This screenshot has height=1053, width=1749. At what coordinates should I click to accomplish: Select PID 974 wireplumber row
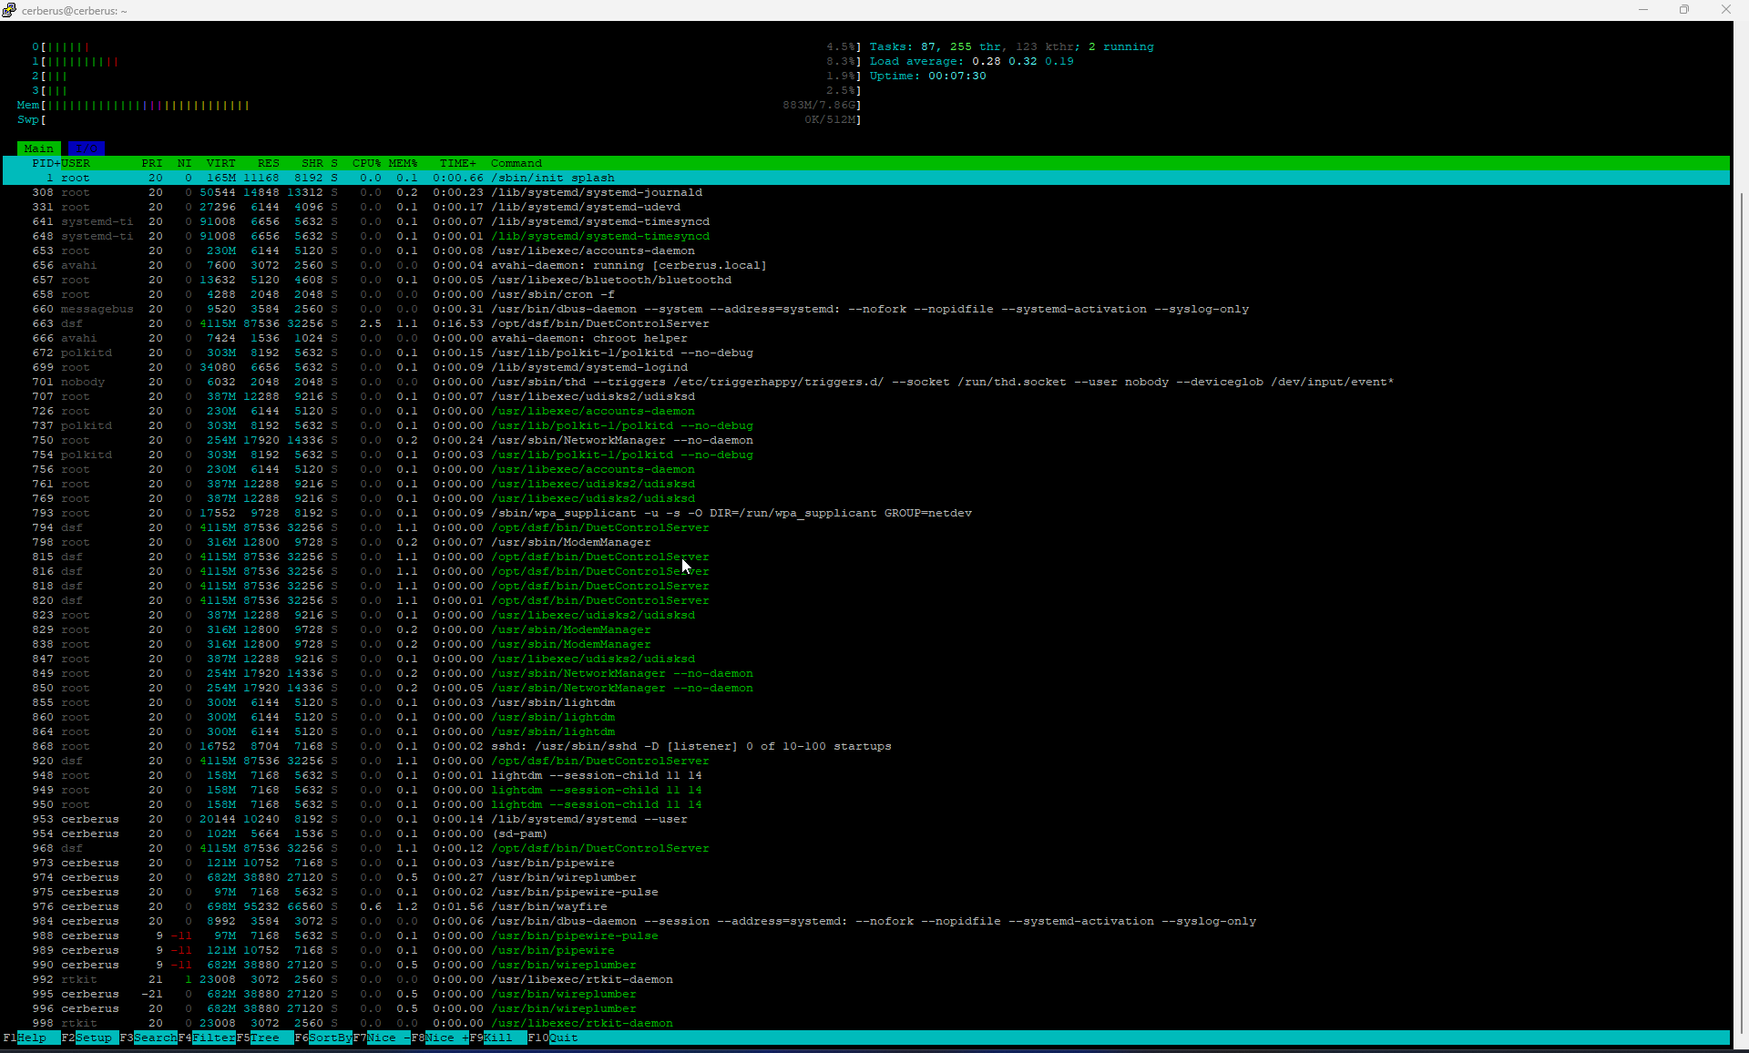coord(866,877)
